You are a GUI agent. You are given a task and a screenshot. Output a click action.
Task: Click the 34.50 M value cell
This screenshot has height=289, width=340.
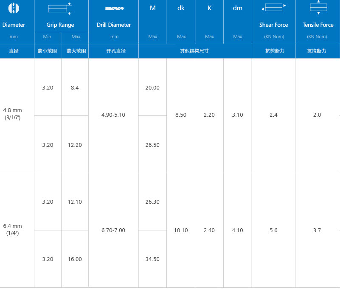point(152,259)
